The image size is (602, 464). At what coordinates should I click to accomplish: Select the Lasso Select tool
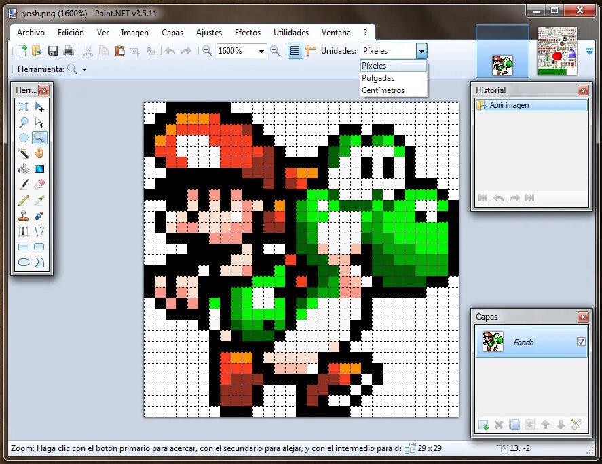[24, 122]
